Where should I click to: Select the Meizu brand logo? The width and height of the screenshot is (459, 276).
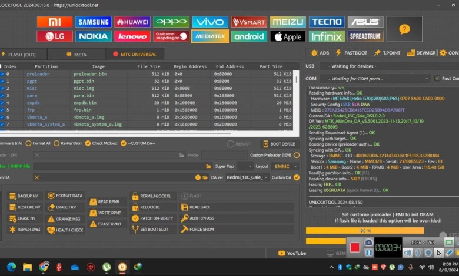point(288,22)
